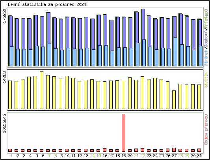This screenshot has width=210, height=160.
Task: Click the purple files bar for day 17
Action: click(112, 35)
